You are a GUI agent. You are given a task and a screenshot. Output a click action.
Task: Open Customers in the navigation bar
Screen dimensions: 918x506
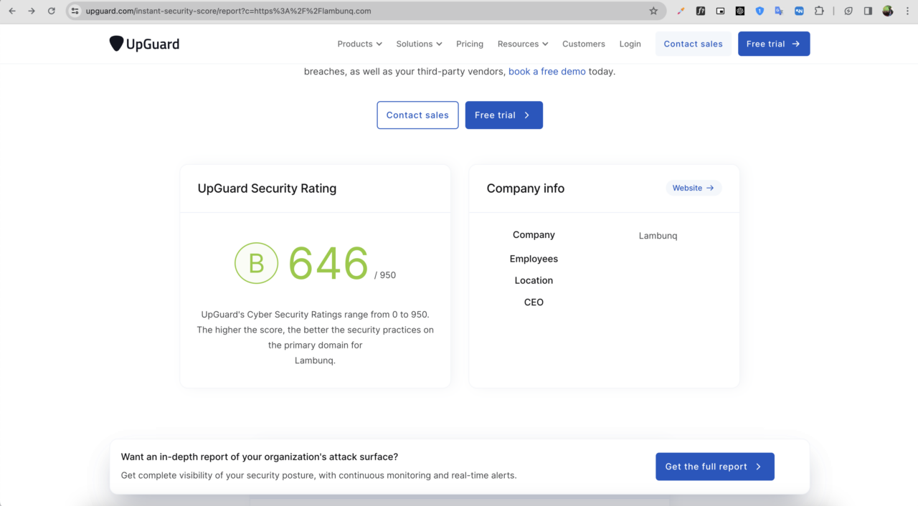tap(583, 44)
